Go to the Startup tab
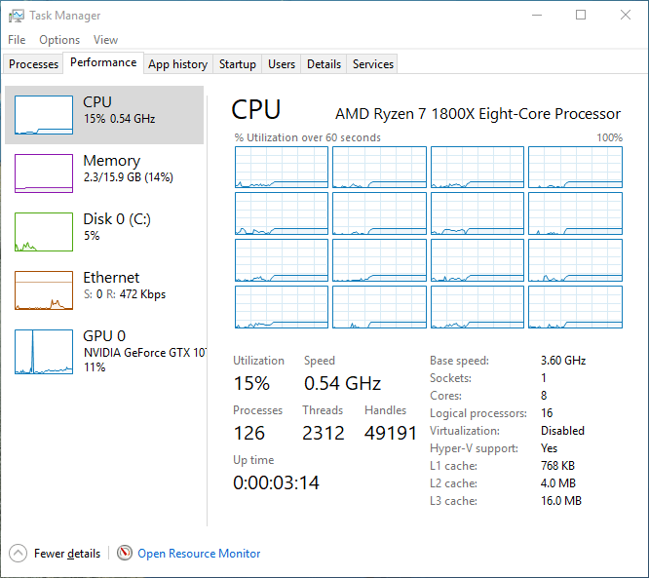The height and width of the screenshot is (578, 649). 238,64
